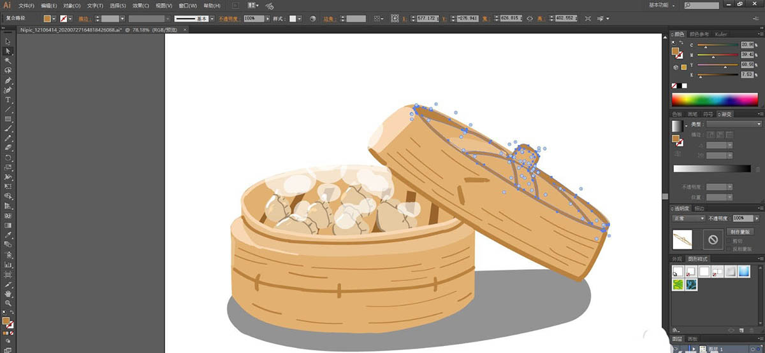Image resolution: width=765 pixels, height=353 pixels.
Task: Switch to the Kuler tab
Action: pos(721,34)
